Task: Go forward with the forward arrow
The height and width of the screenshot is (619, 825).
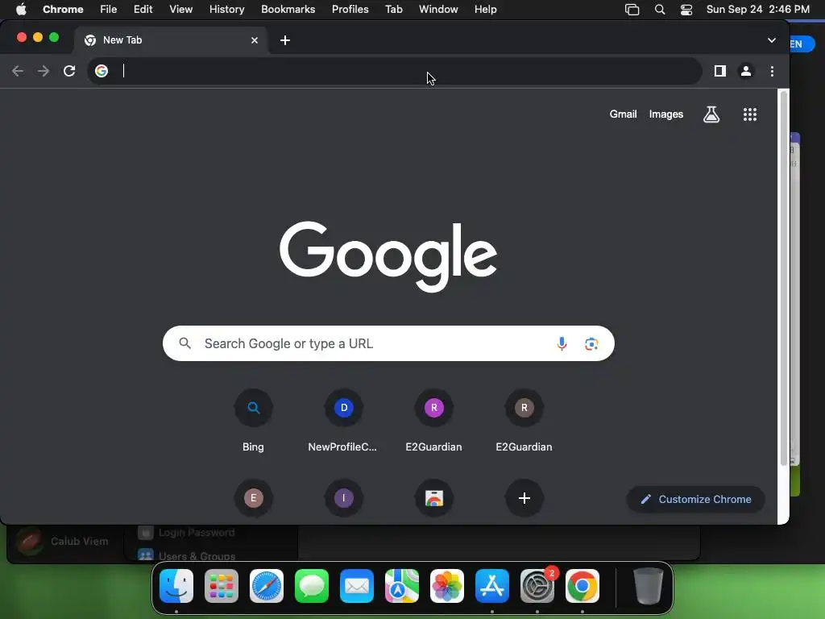Action: coord(44,71)
